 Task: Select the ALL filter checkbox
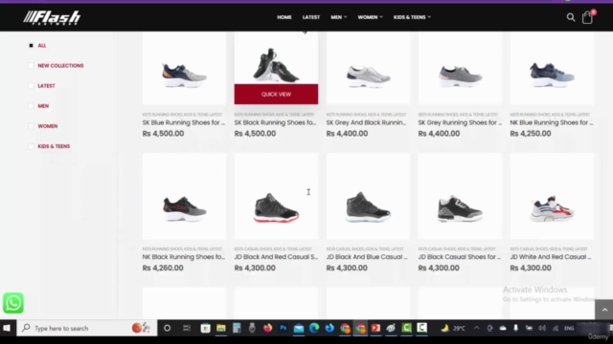[x=31, y=46]
